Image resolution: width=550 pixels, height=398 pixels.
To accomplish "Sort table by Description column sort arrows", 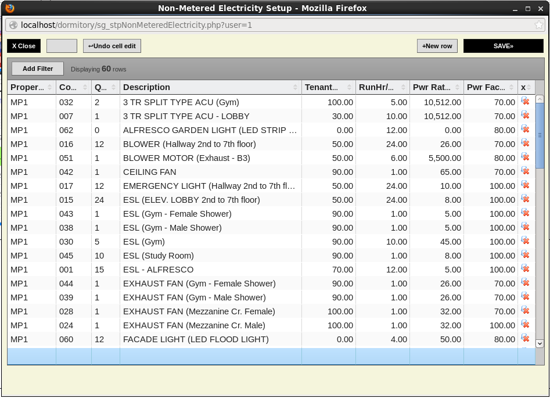I will point(296,87).
